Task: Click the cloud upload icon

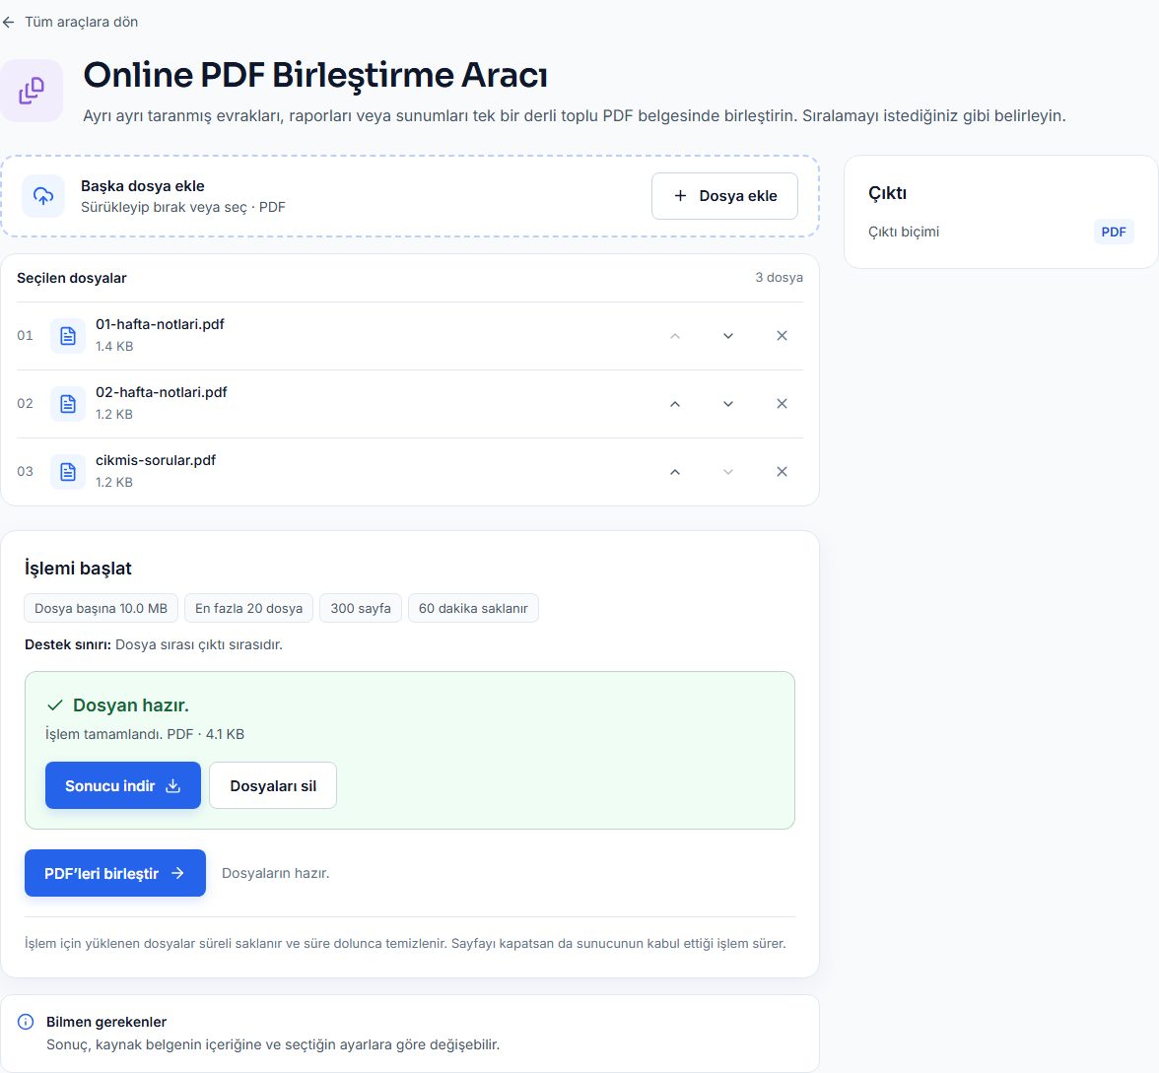Action: (x=43, y=196)
